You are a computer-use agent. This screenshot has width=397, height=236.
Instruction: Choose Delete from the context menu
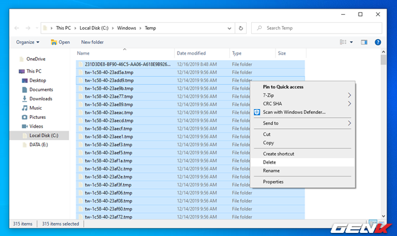[303, 162]
